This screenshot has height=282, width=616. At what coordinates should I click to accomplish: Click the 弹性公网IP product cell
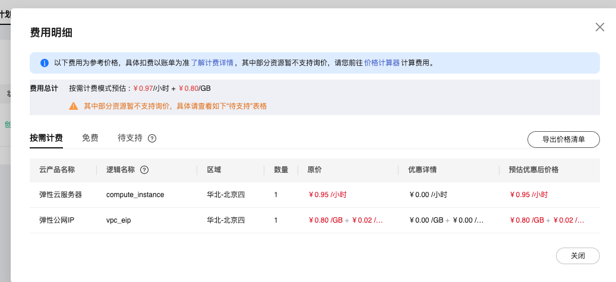coord(57,220)
